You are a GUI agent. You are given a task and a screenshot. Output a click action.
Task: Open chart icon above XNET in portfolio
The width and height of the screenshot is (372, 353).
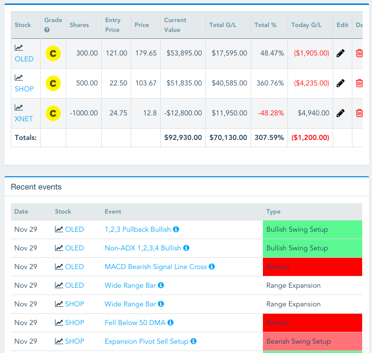[x=19, y=108]
